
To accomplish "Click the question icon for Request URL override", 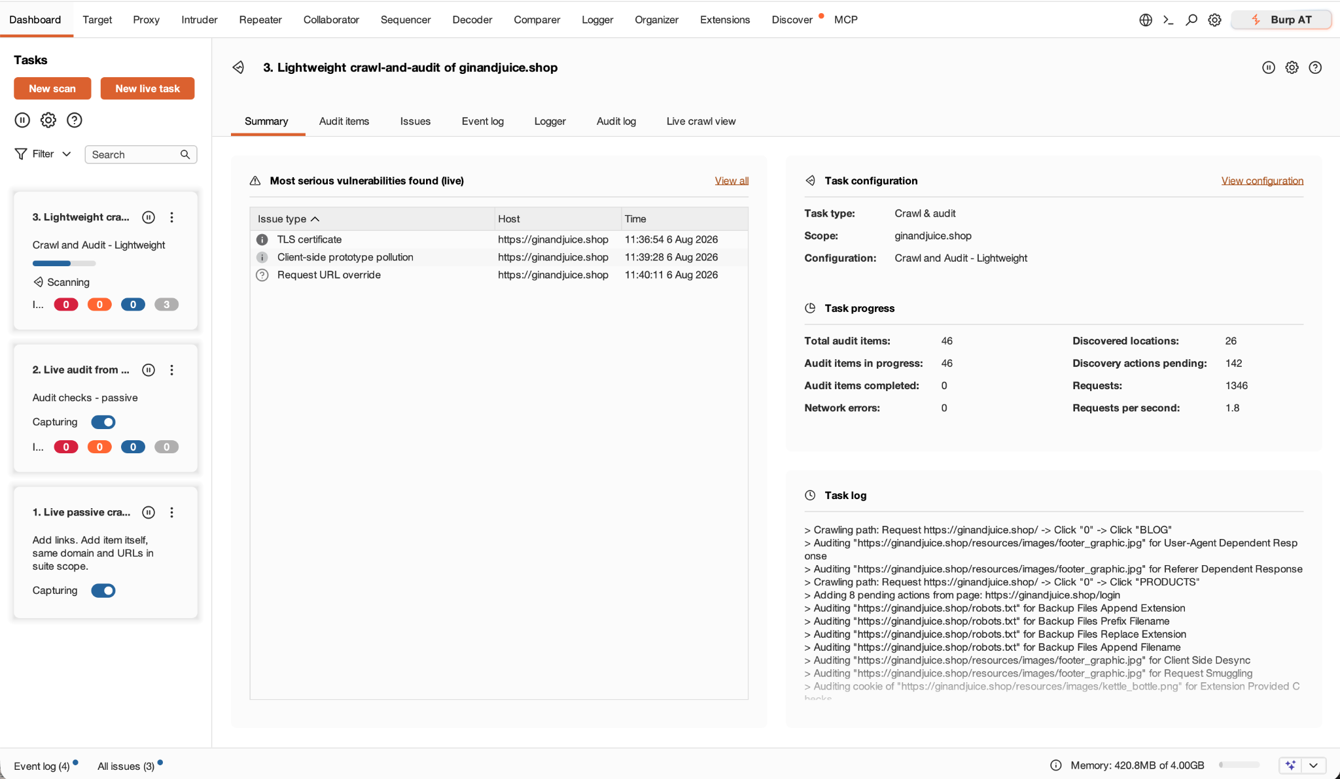I will click(262, 275).
